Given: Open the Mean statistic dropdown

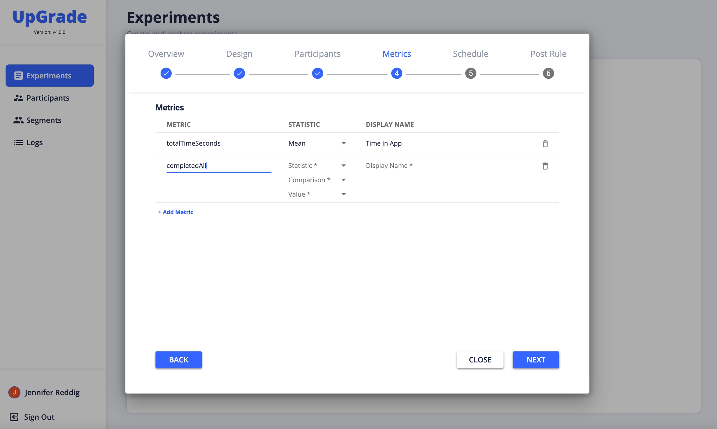Looking at the screenshot, I should point(317,143).
